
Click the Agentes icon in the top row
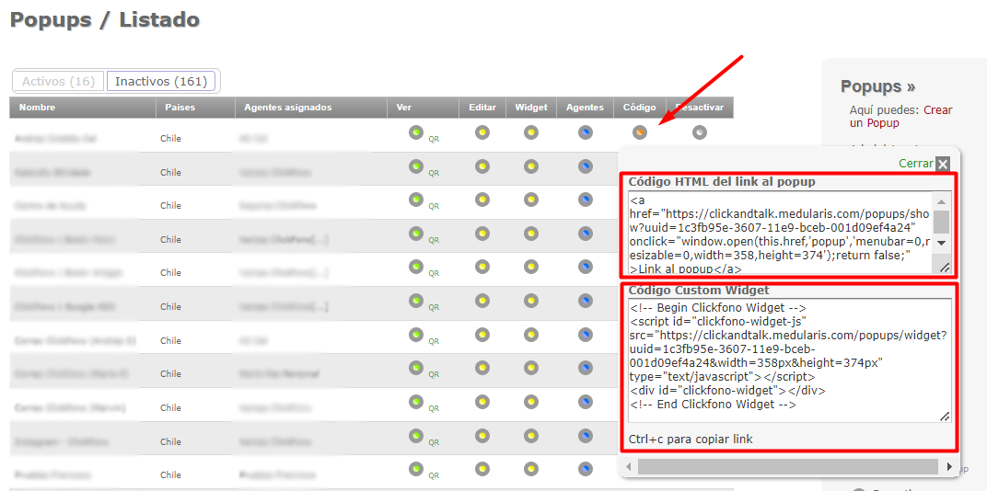pyautogui.click(x=586, y=132)
